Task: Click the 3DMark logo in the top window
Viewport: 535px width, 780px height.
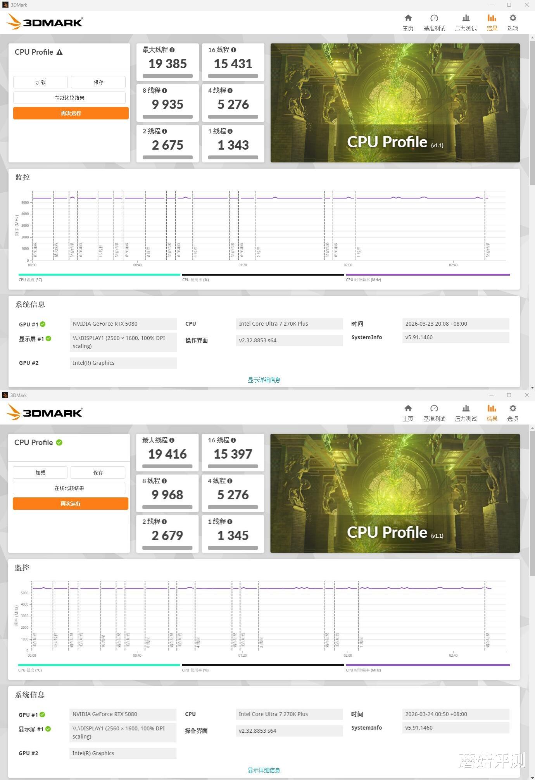Action: [45, 22]
